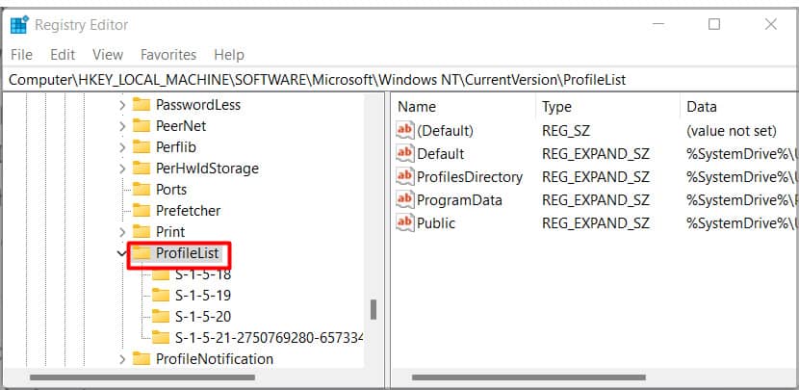Select the (Default) value name
The width and height of the screenshot is (799, 390).
tap(446, 131)
